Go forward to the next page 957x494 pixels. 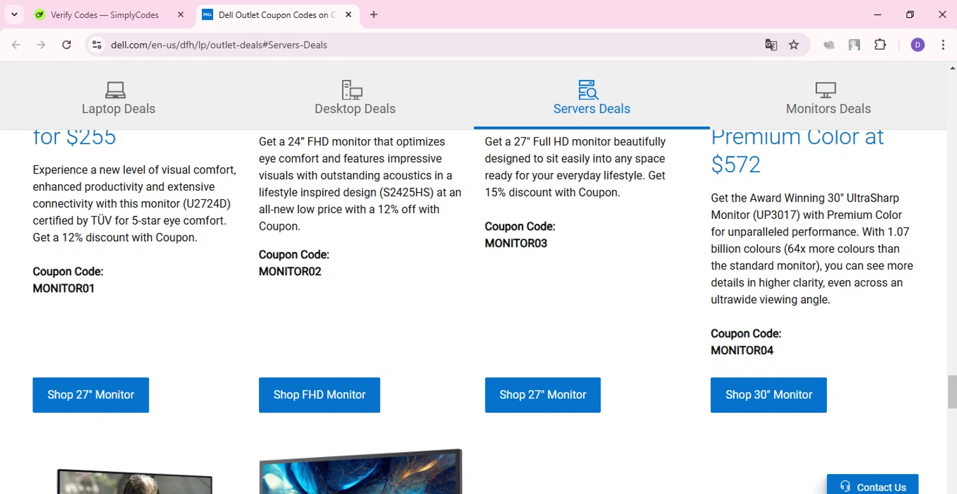[x=41, y=45]
